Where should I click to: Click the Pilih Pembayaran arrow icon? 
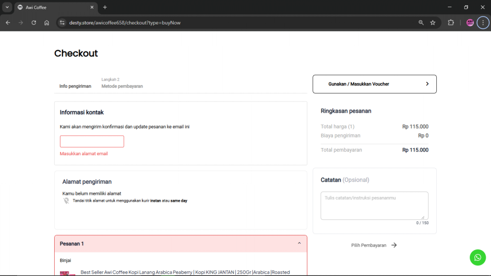[x=394, y=245]
